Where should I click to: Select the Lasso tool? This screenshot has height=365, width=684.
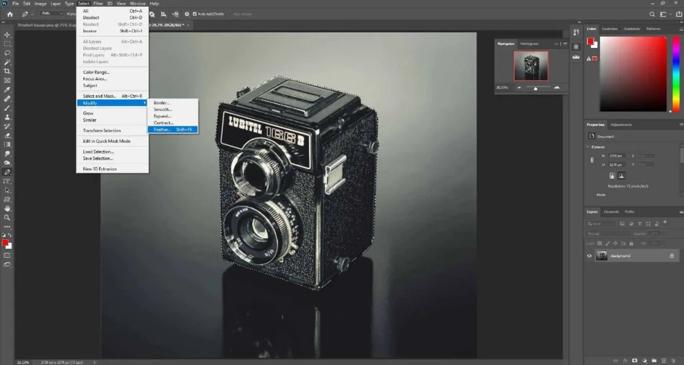point(7,52)
